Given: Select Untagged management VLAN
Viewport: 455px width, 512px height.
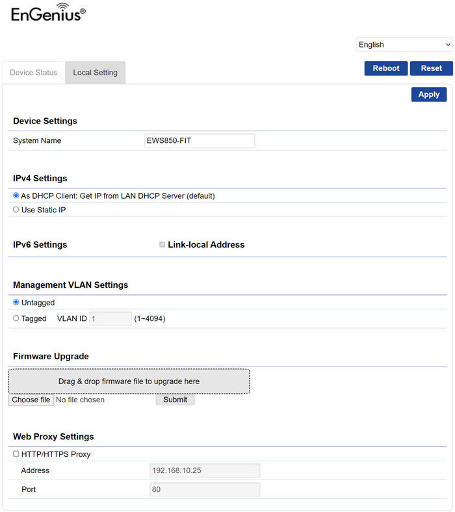Looking at the screenshot, I should 16,302.
